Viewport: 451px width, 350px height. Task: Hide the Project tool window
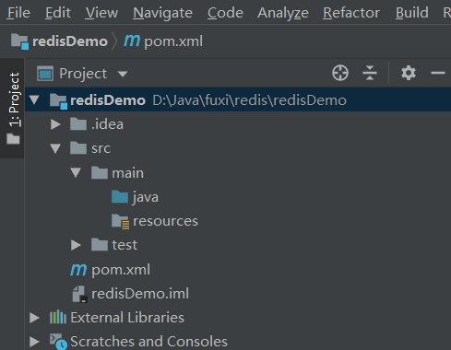438,73
